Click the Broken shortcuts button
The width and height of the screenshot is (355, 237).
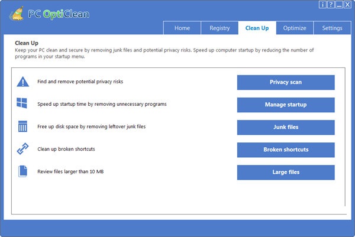coord(286,150)
